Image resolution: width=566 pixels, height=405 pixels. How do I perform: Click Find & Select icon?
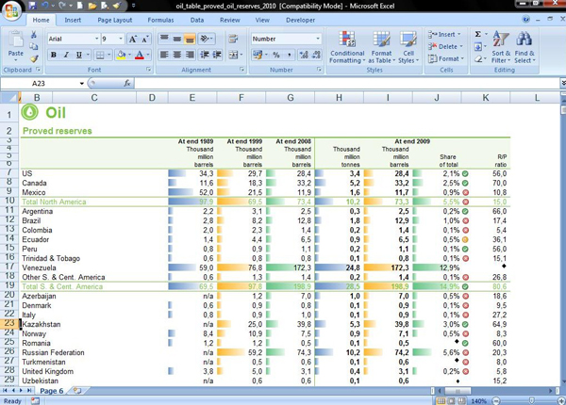524,47
